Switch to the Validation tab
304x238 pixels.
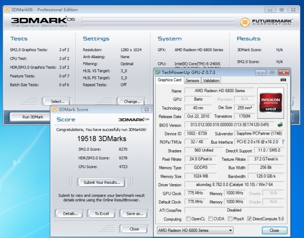[x=211, y=80]
